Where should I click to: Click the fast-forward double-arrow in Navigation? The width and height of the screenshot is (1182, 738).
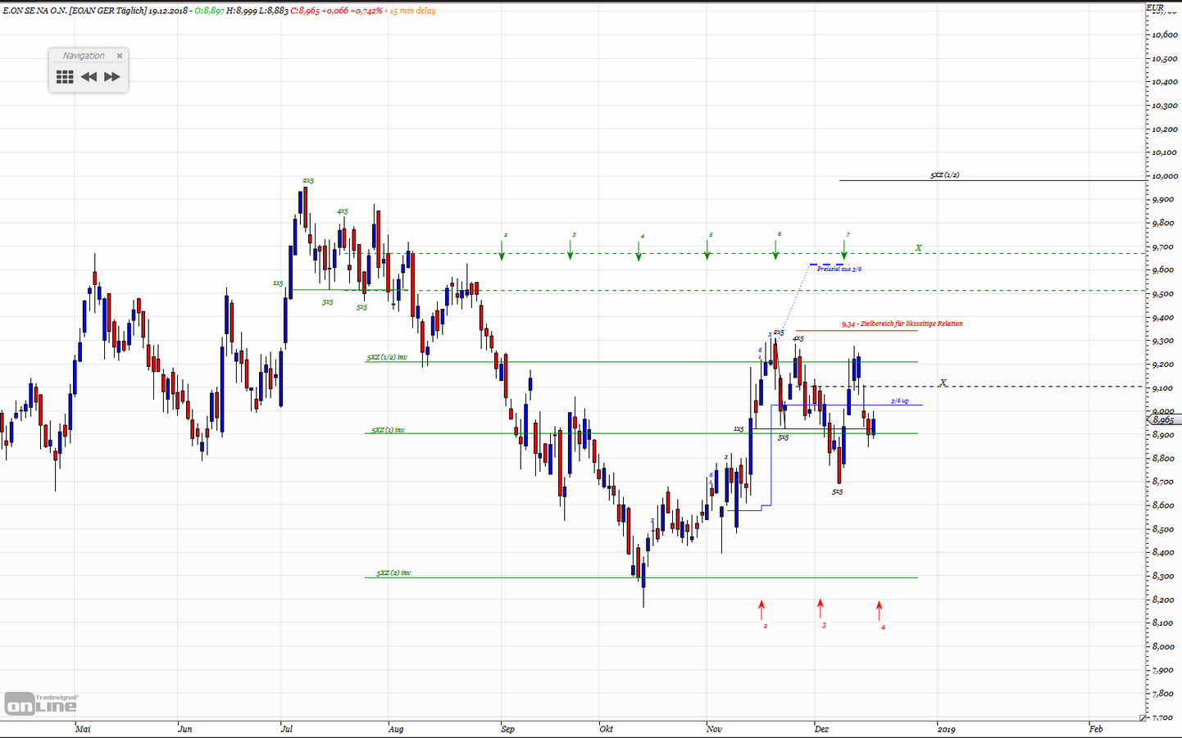point(112,77)
